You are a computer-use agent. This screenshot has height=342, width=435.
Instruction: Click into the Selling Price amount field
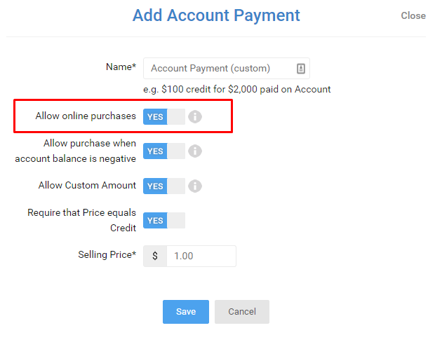(201, 256)
